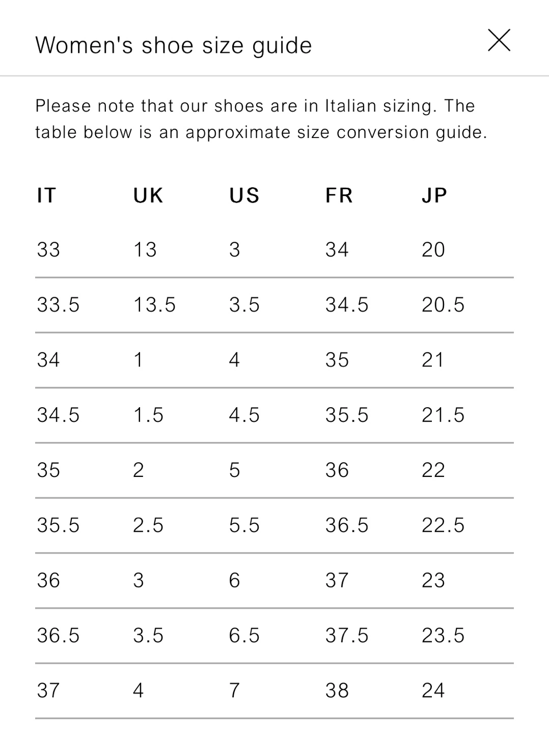Click the 'Women's shoe size guide' title
This screenshot has width=549, height=733.
(173, 45)
